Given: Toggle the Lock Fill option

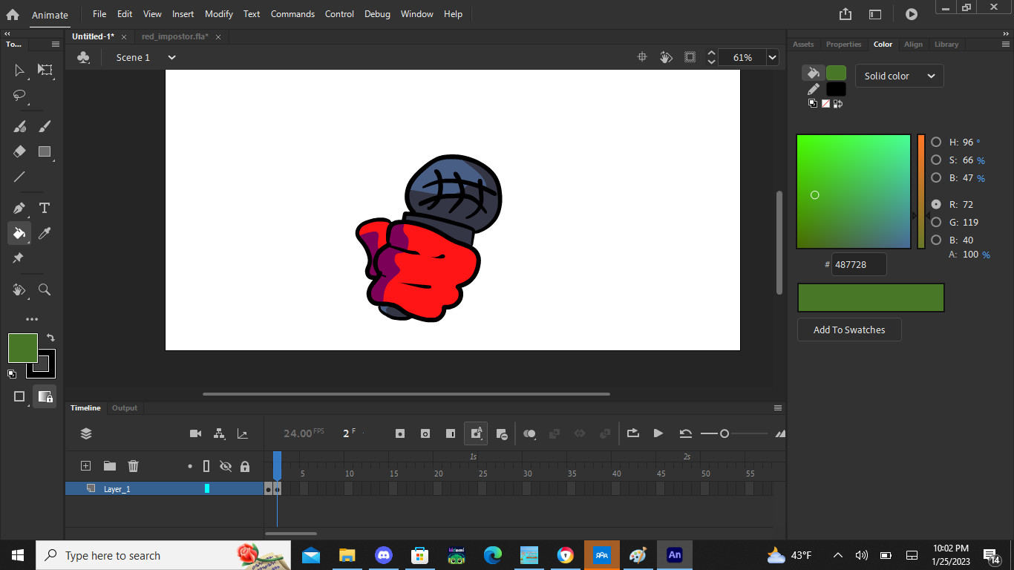Looking at the screenshot, I should (45, 396).
